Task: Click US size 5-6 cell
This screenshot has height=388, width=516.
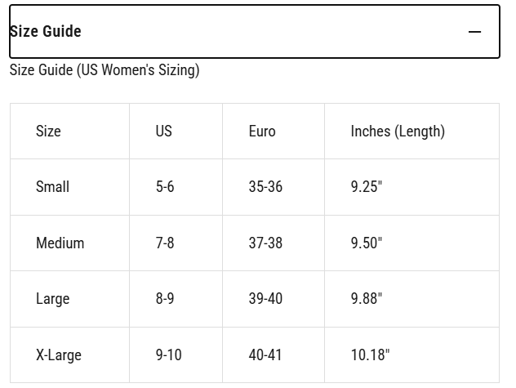Action: point(165,187)
